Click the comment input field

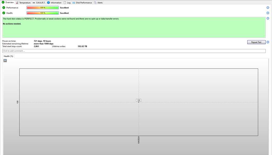134,51
